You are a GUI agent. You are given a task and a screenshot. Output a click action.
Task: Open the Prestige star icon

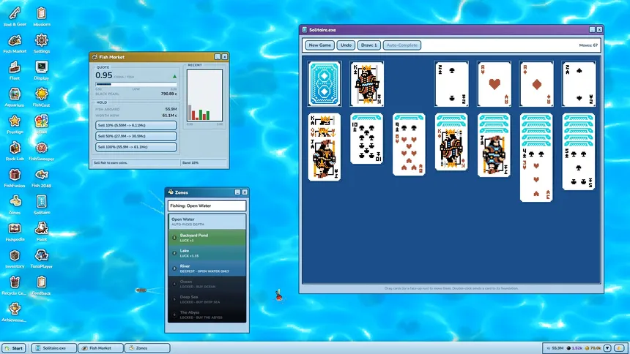15,124
